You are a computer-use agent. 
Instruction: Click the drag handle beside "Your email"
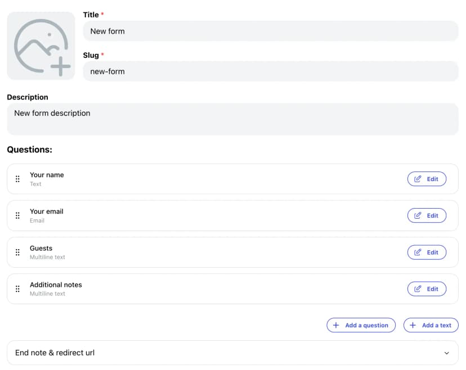tap(17, 215)
